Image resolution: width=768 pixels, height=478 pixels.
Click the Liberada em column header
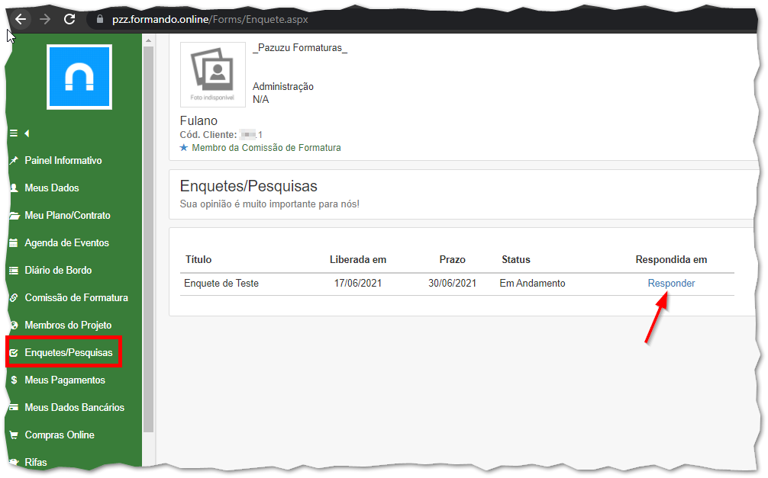coord(357,259)
